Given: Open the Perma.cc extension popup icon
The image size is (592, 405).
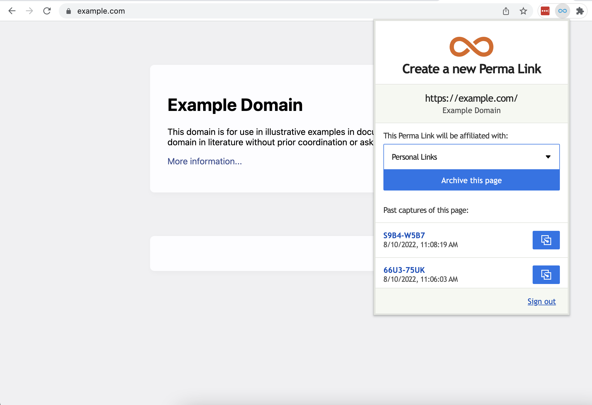Looking at the screenshot, I should pyautogui.click(x=562, y=11).
